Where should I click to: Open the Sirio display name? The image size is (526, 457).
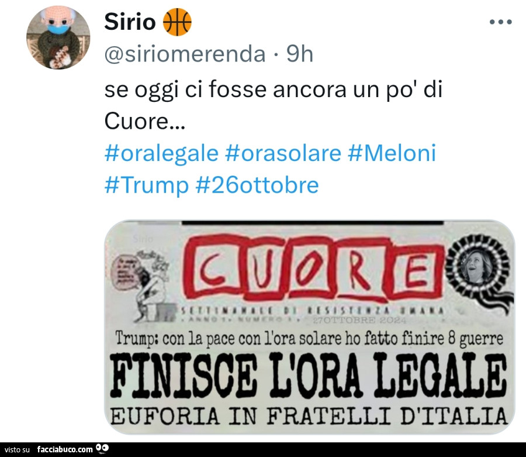click(x=130, y=22)
